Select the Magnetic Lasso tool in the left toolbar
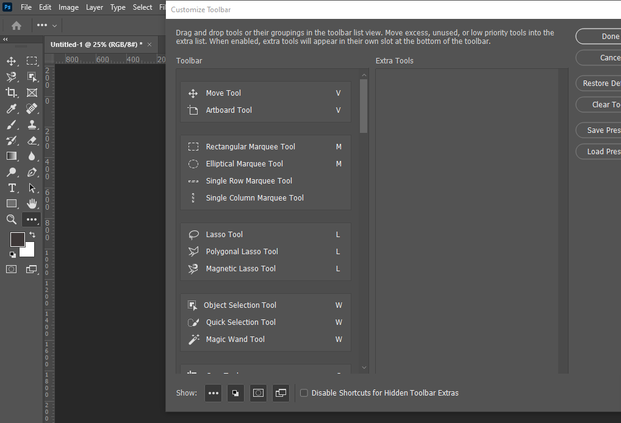 (x=12, y=77)
